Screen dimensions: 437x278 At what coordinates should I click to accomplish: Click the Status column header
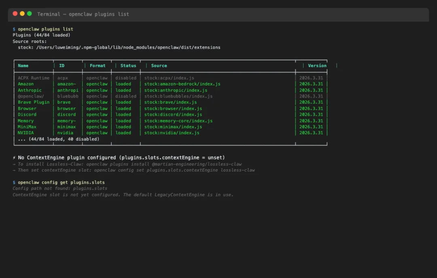coord(128,66)
